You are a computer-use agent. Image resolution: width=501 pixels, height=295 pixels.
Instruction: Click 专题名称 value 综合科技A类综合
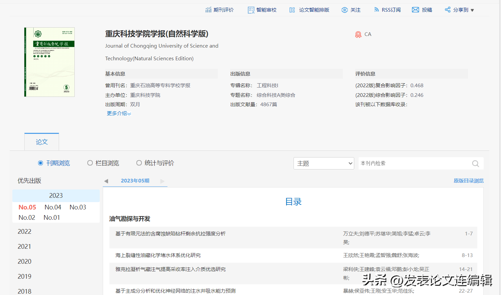(276, 95)
